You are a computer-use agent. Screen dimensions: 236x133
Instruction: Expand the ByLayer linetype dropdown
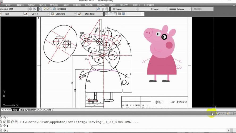(x=166, y=9)
